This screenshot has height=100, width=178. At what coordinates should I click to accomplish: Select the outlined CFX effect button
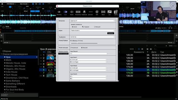click(x=49, y=11)
